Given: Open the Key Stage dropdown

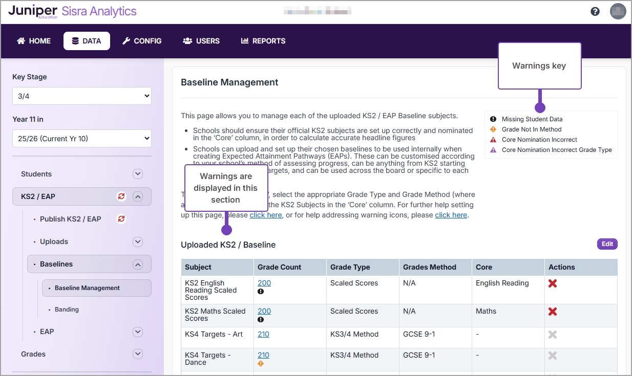Looking at the screenshot, I should [x=82, y=96].
